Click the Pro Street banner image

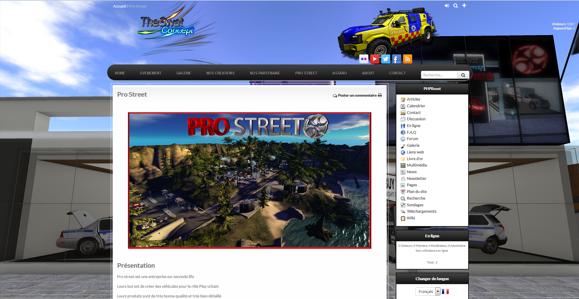click(249, 180)
